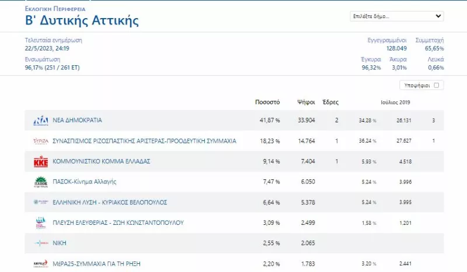The width and height of the screenshot is (467, 272).
Task: Click the 6.050 votes cell
Action: [x=308, y=182]
